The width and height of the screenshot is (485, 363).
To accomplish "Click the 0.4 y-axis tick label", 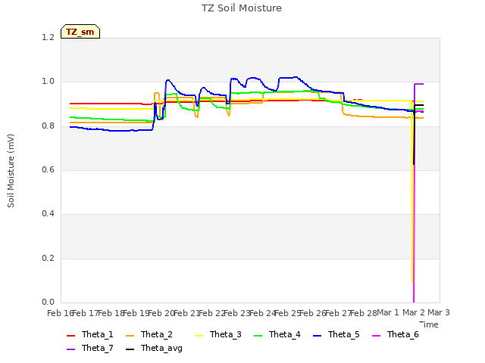I will coord(48,213).
